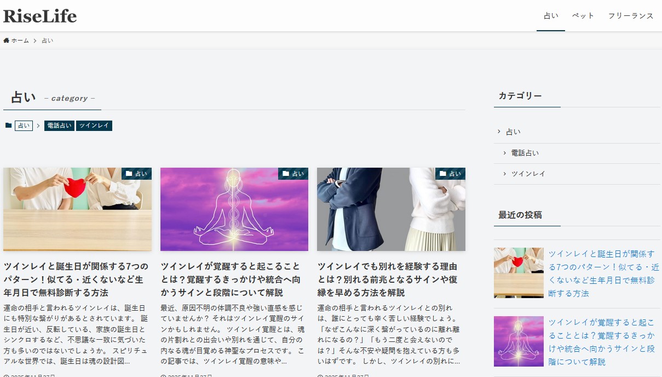Viewport: 662px width, 377px height.
Task: Click the 占い badge on the heart photo
Action: [x=136, y=174]
